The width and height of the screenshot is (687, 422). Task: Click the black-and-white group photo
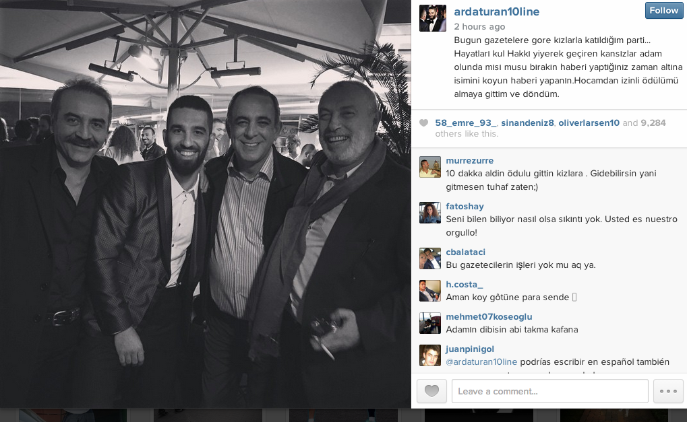pyautogui.click(x=206, y=204)
